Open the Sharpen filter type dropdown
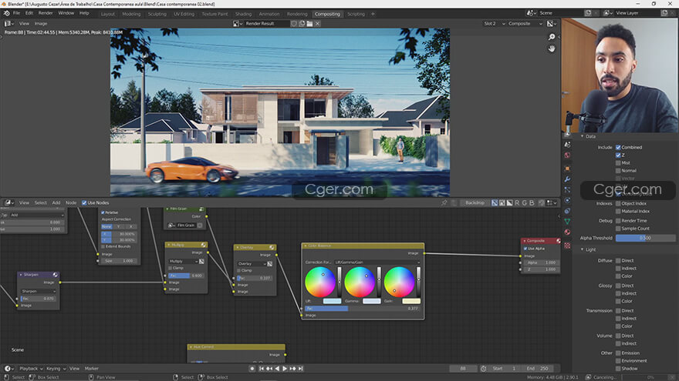This screenshot has width=679, height=381. [38, 291]
